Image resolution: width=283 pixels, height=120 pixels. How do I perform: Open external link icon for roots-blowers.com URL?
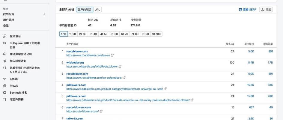[101, 111]
